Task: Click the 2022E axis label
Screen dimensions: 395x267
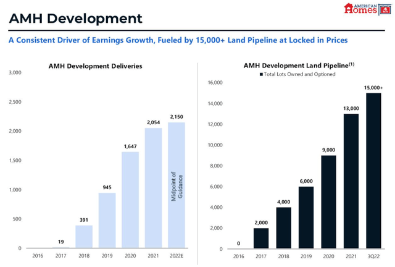Action: [x=177, y=256]
